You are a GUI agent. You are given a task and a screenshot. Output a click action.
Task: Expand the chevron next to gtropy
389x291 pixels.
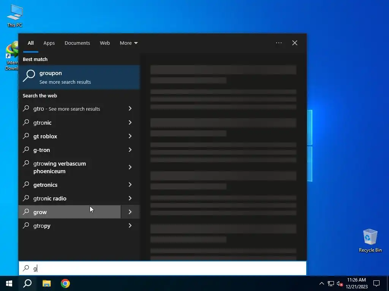coord(130,225)
